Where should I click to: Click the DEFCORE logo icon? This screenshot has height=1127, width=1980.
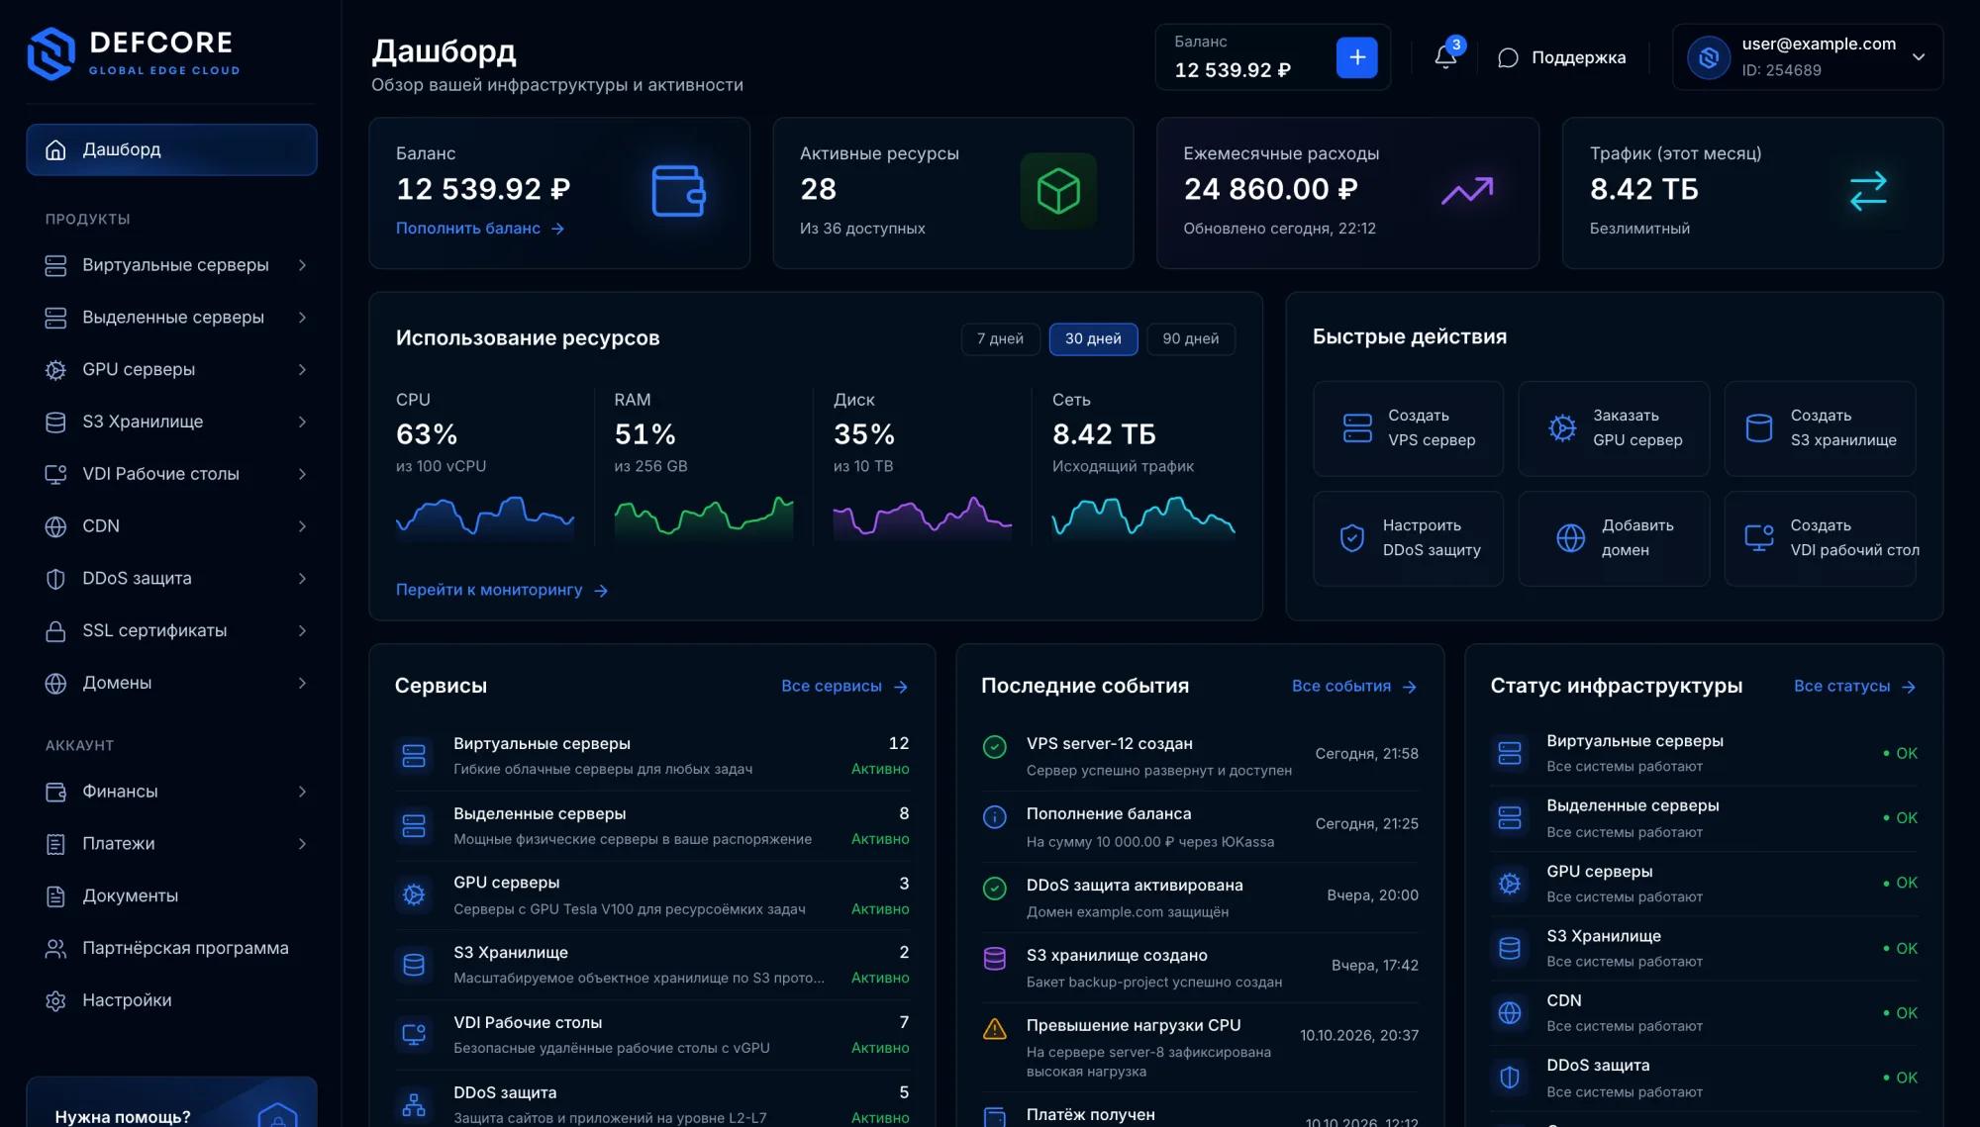click(50, 53)
